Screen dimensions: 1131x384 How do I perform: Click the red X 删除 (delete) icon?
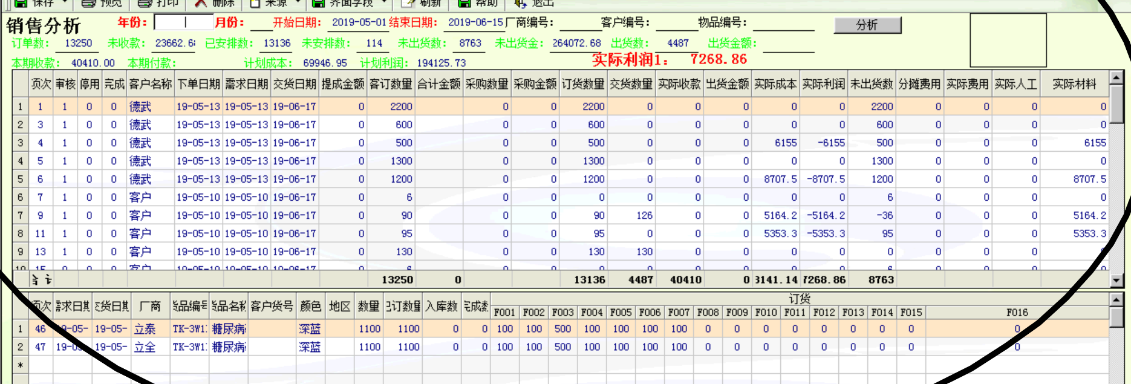coord(201,3)
